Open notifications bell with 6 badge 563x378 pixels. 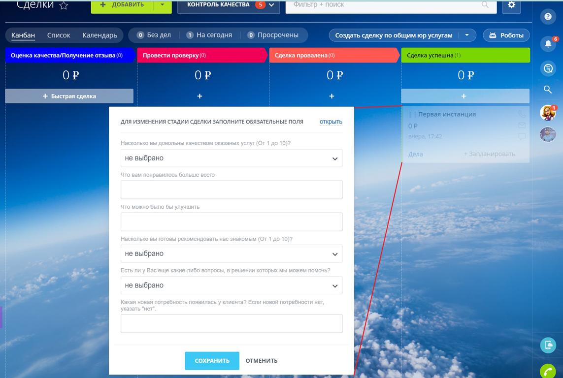548,44
